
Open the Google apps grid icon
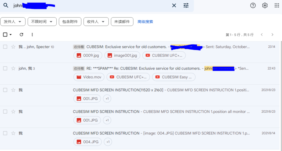[277, 6]
